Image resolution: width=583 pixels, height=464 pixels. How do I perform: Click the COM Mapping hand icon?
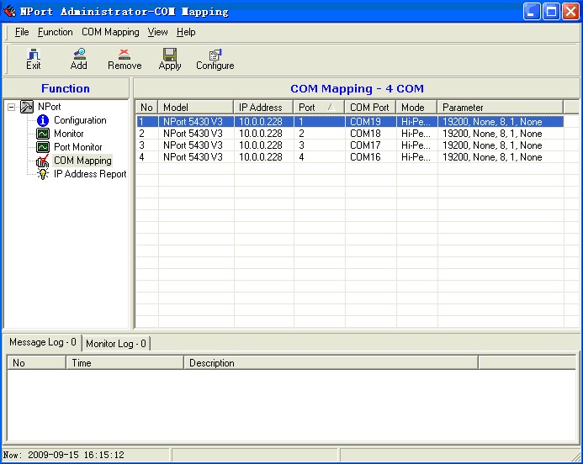[x=42, y=161]
